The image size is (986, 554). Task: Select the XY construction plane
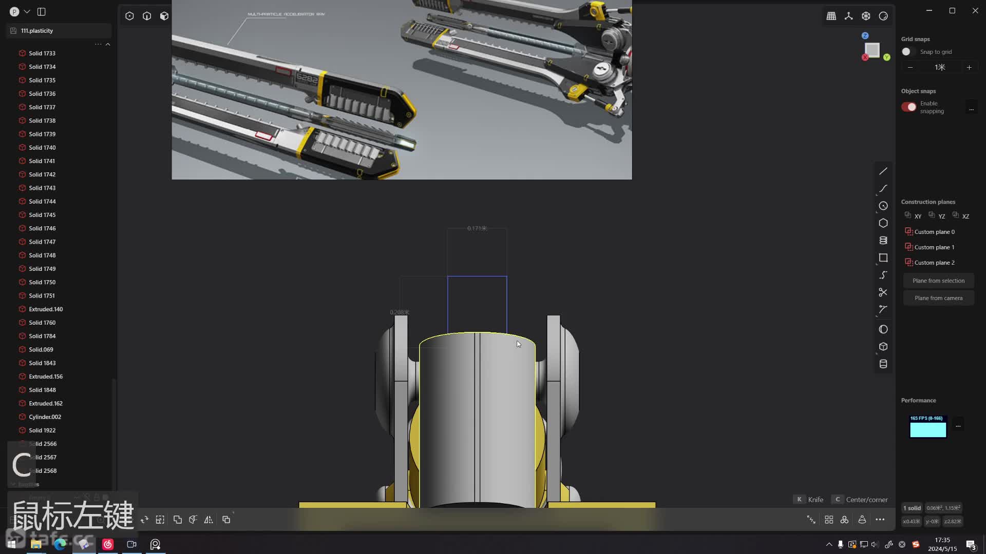coord(913,216)
